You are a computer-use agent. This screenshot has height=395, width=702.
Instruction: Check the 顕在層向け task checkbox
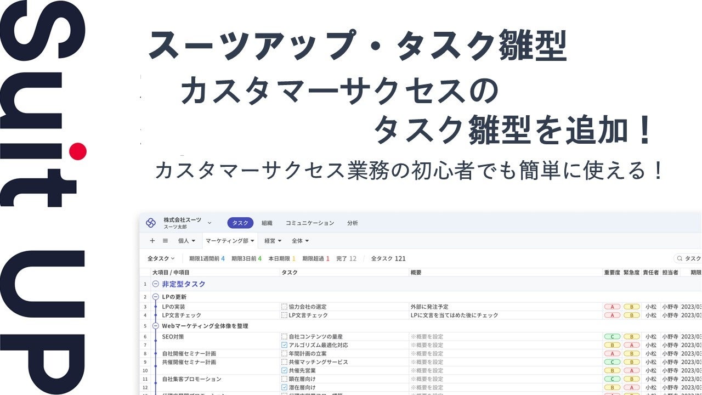(x=284, y=379)
